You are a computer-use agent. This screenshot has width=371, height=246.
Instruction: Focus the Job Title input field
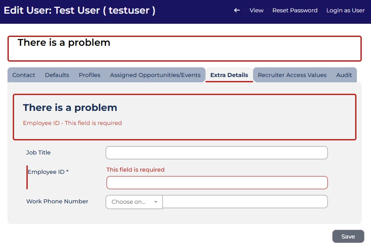coord(217,153)
